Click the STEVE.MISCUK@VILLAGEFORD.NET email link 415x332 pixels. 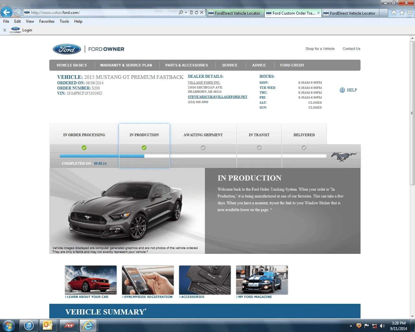click(218, 97)
